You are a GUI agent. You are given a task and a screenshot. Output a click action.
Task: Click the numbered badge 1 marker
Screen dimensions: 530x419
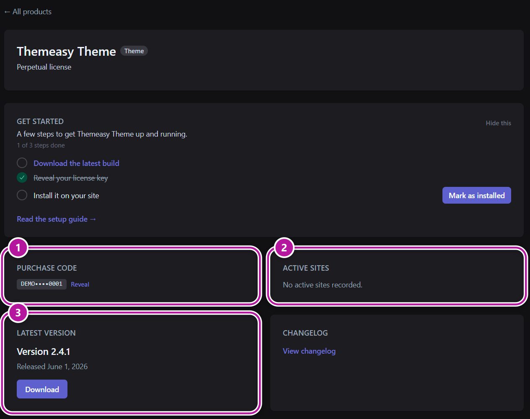coord(18,248)
